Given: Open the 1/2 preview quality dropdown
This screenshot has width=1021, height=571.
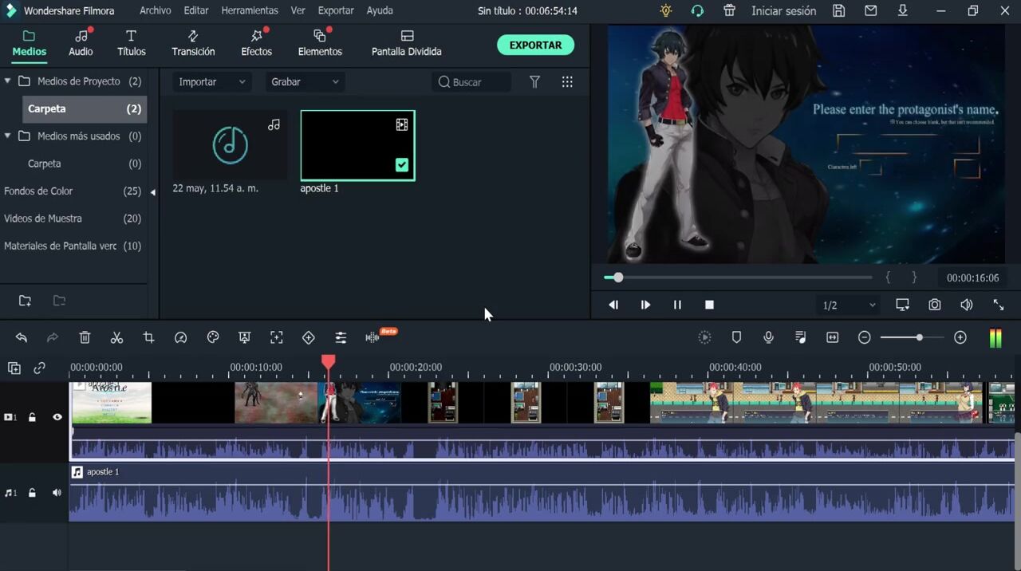Looking at the screenshot, I should pyautogui.click(x=849, y=305).
